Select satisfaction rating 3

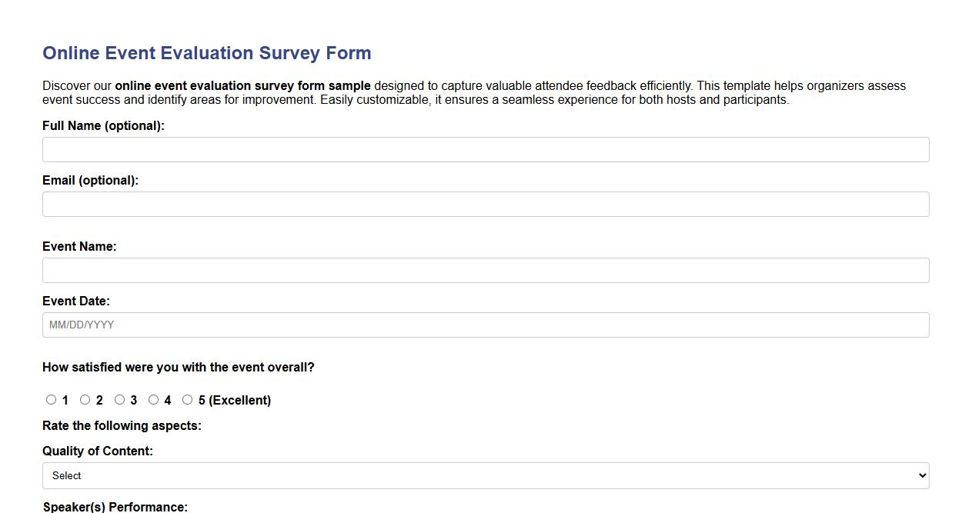[119, 399]
